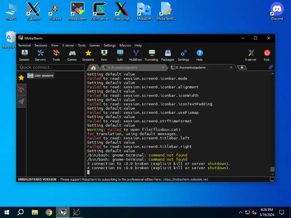The width and height of the screenshot is (291, 218).
Task: Launch the Games toolbar icon
Action: [72, 55]
